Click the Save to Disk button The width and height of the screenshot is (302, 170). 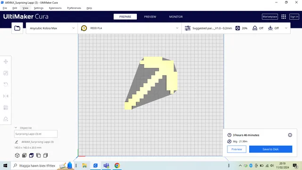click(270, 149)
